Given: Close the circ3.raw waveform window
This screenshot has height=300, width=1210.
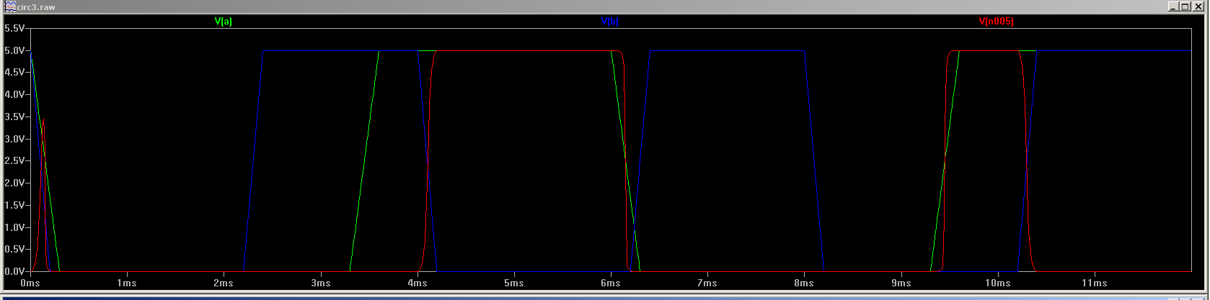Looking at the screenshot, I should (x=1198, y=6).
